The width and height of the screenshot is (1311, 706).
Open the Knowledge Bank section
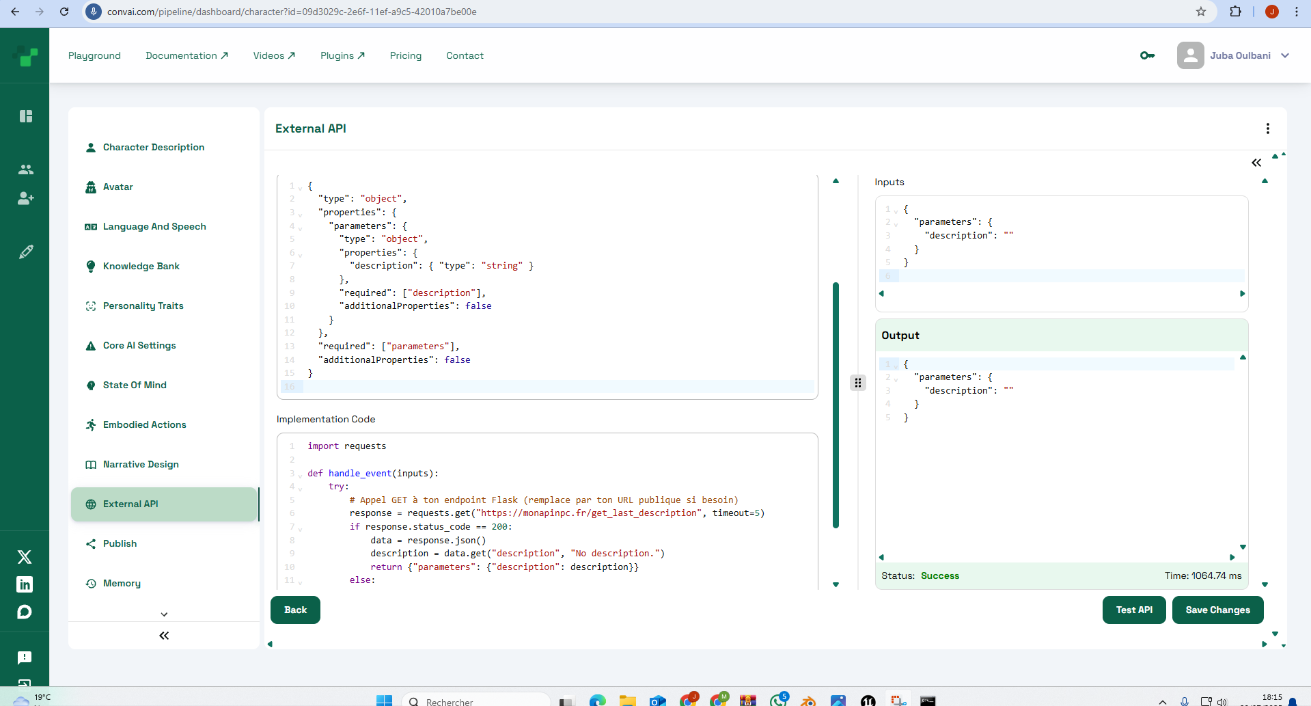pyautogui.click(x=141, y=266)
